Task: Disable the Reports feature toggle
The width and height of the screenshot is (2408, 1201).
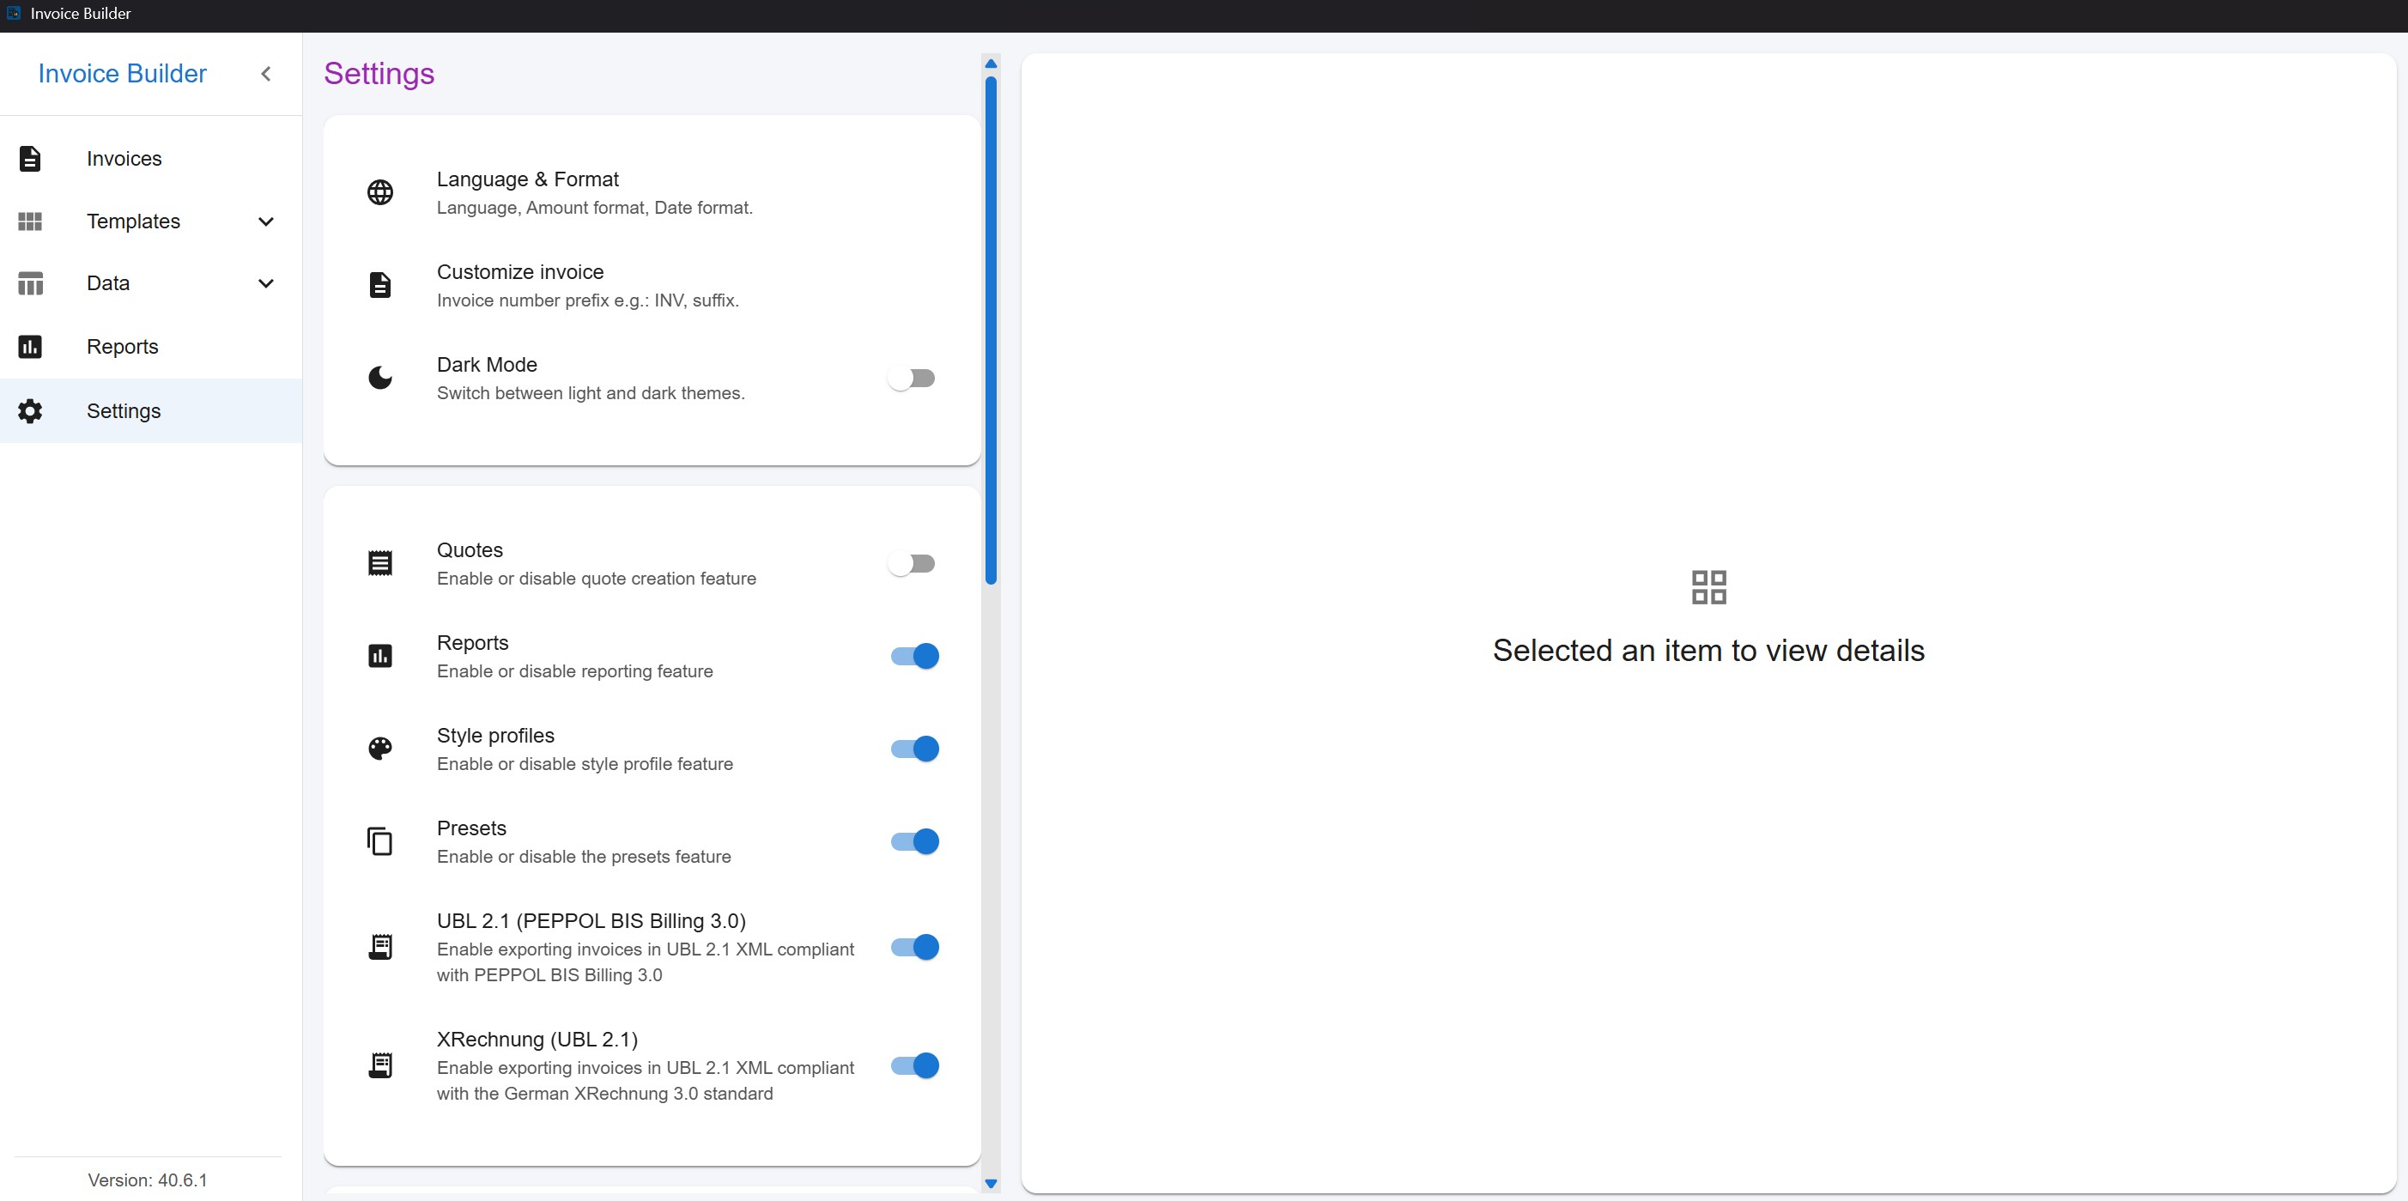Action: (x=914, y=656)
